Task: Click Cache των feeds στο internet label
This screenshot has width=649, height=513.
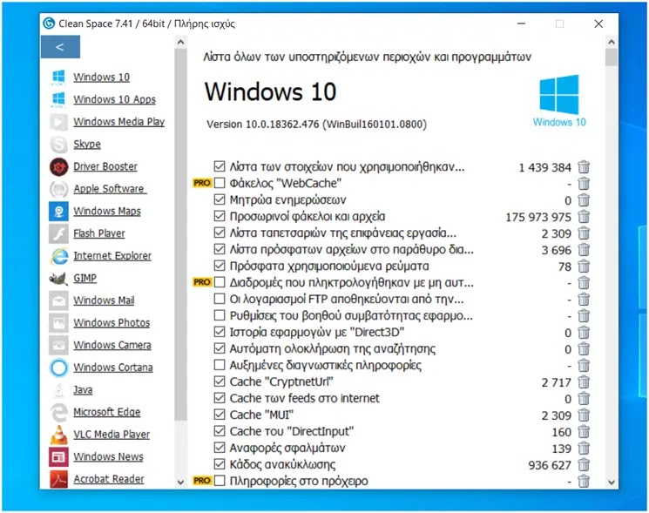Action: [x=304, y=398]
